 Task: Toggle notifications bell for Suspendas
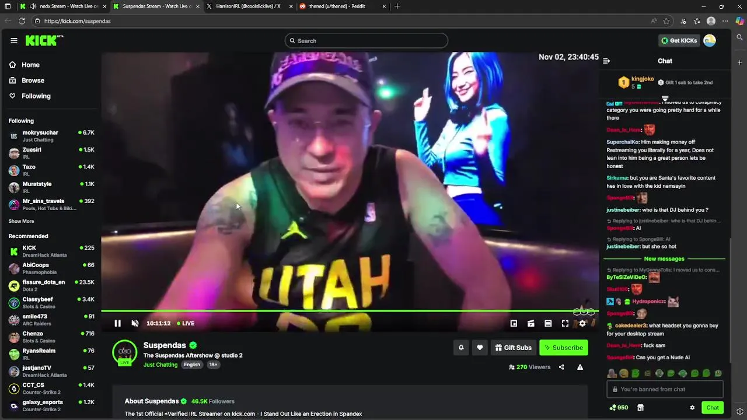[461, 348]
